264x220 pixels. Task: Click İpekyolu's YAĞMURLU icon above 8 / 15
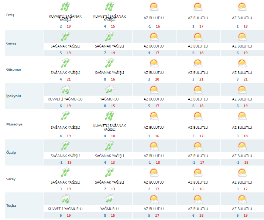[110, 90]
